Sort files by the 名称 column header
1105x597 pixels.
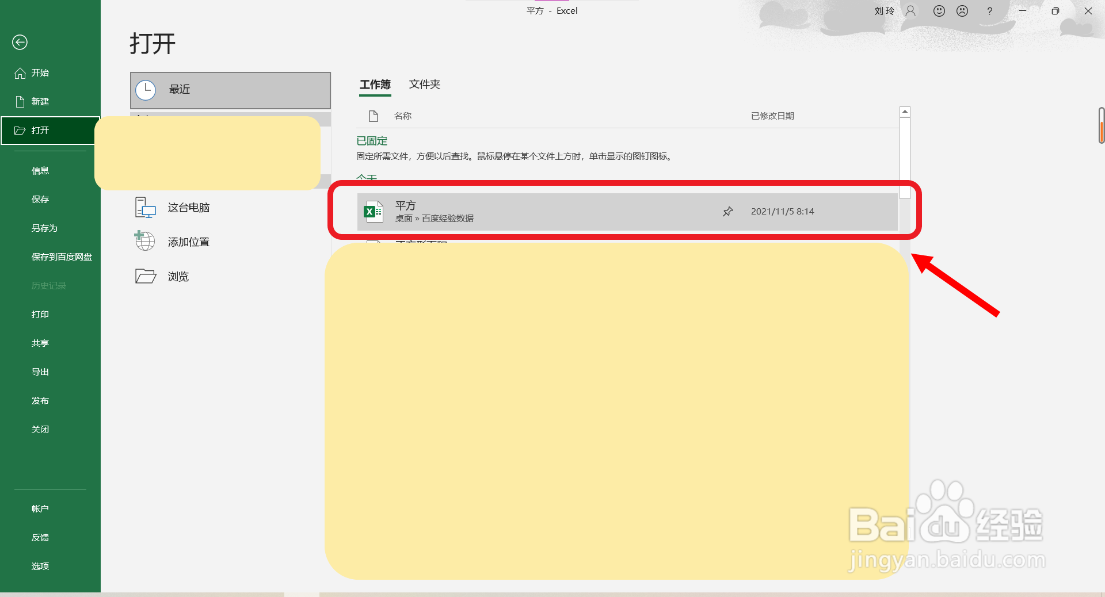[x=403, y=116]
